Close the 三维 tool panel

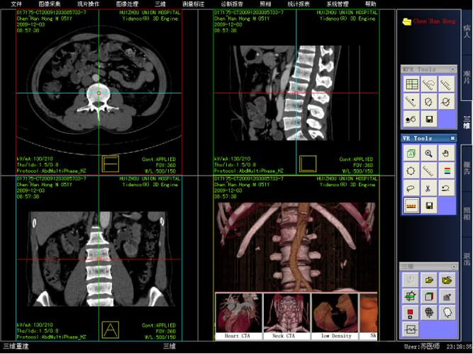(454, 266)
